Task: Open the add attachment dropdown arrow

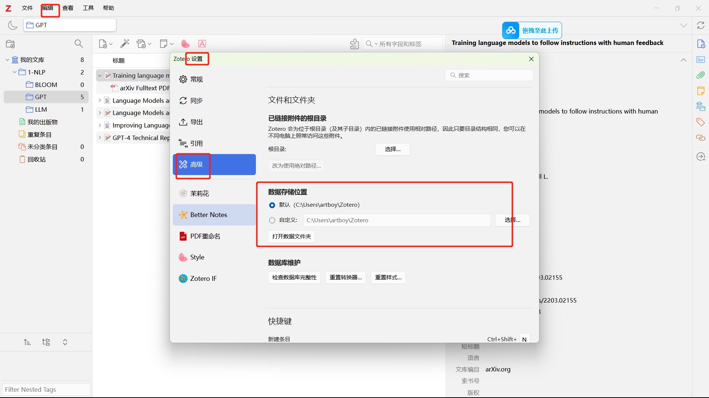Action: (150, 44)
